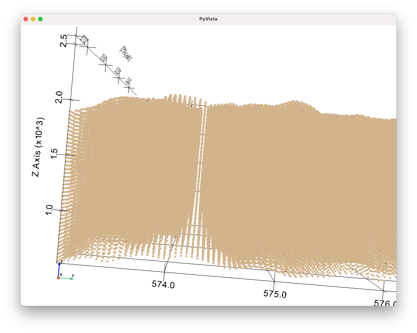The image size is (417, 333).
Task: Click the green macOS zoom button
Action: click(40, 19)
